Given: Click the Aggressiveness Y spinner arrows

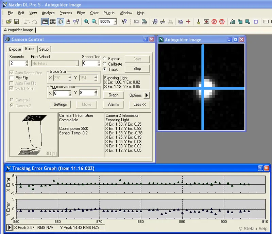Looking at the screenshot, I should tap(96, 93).
